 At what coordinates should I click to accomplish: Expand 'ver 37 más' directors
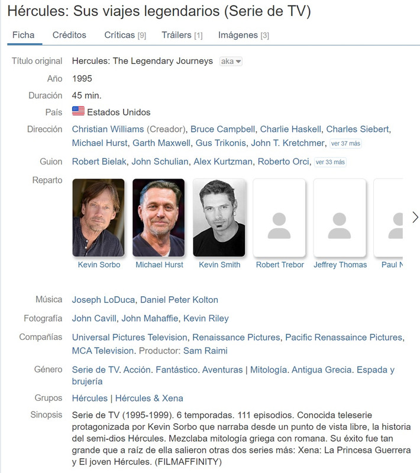(x=345, y=144)
